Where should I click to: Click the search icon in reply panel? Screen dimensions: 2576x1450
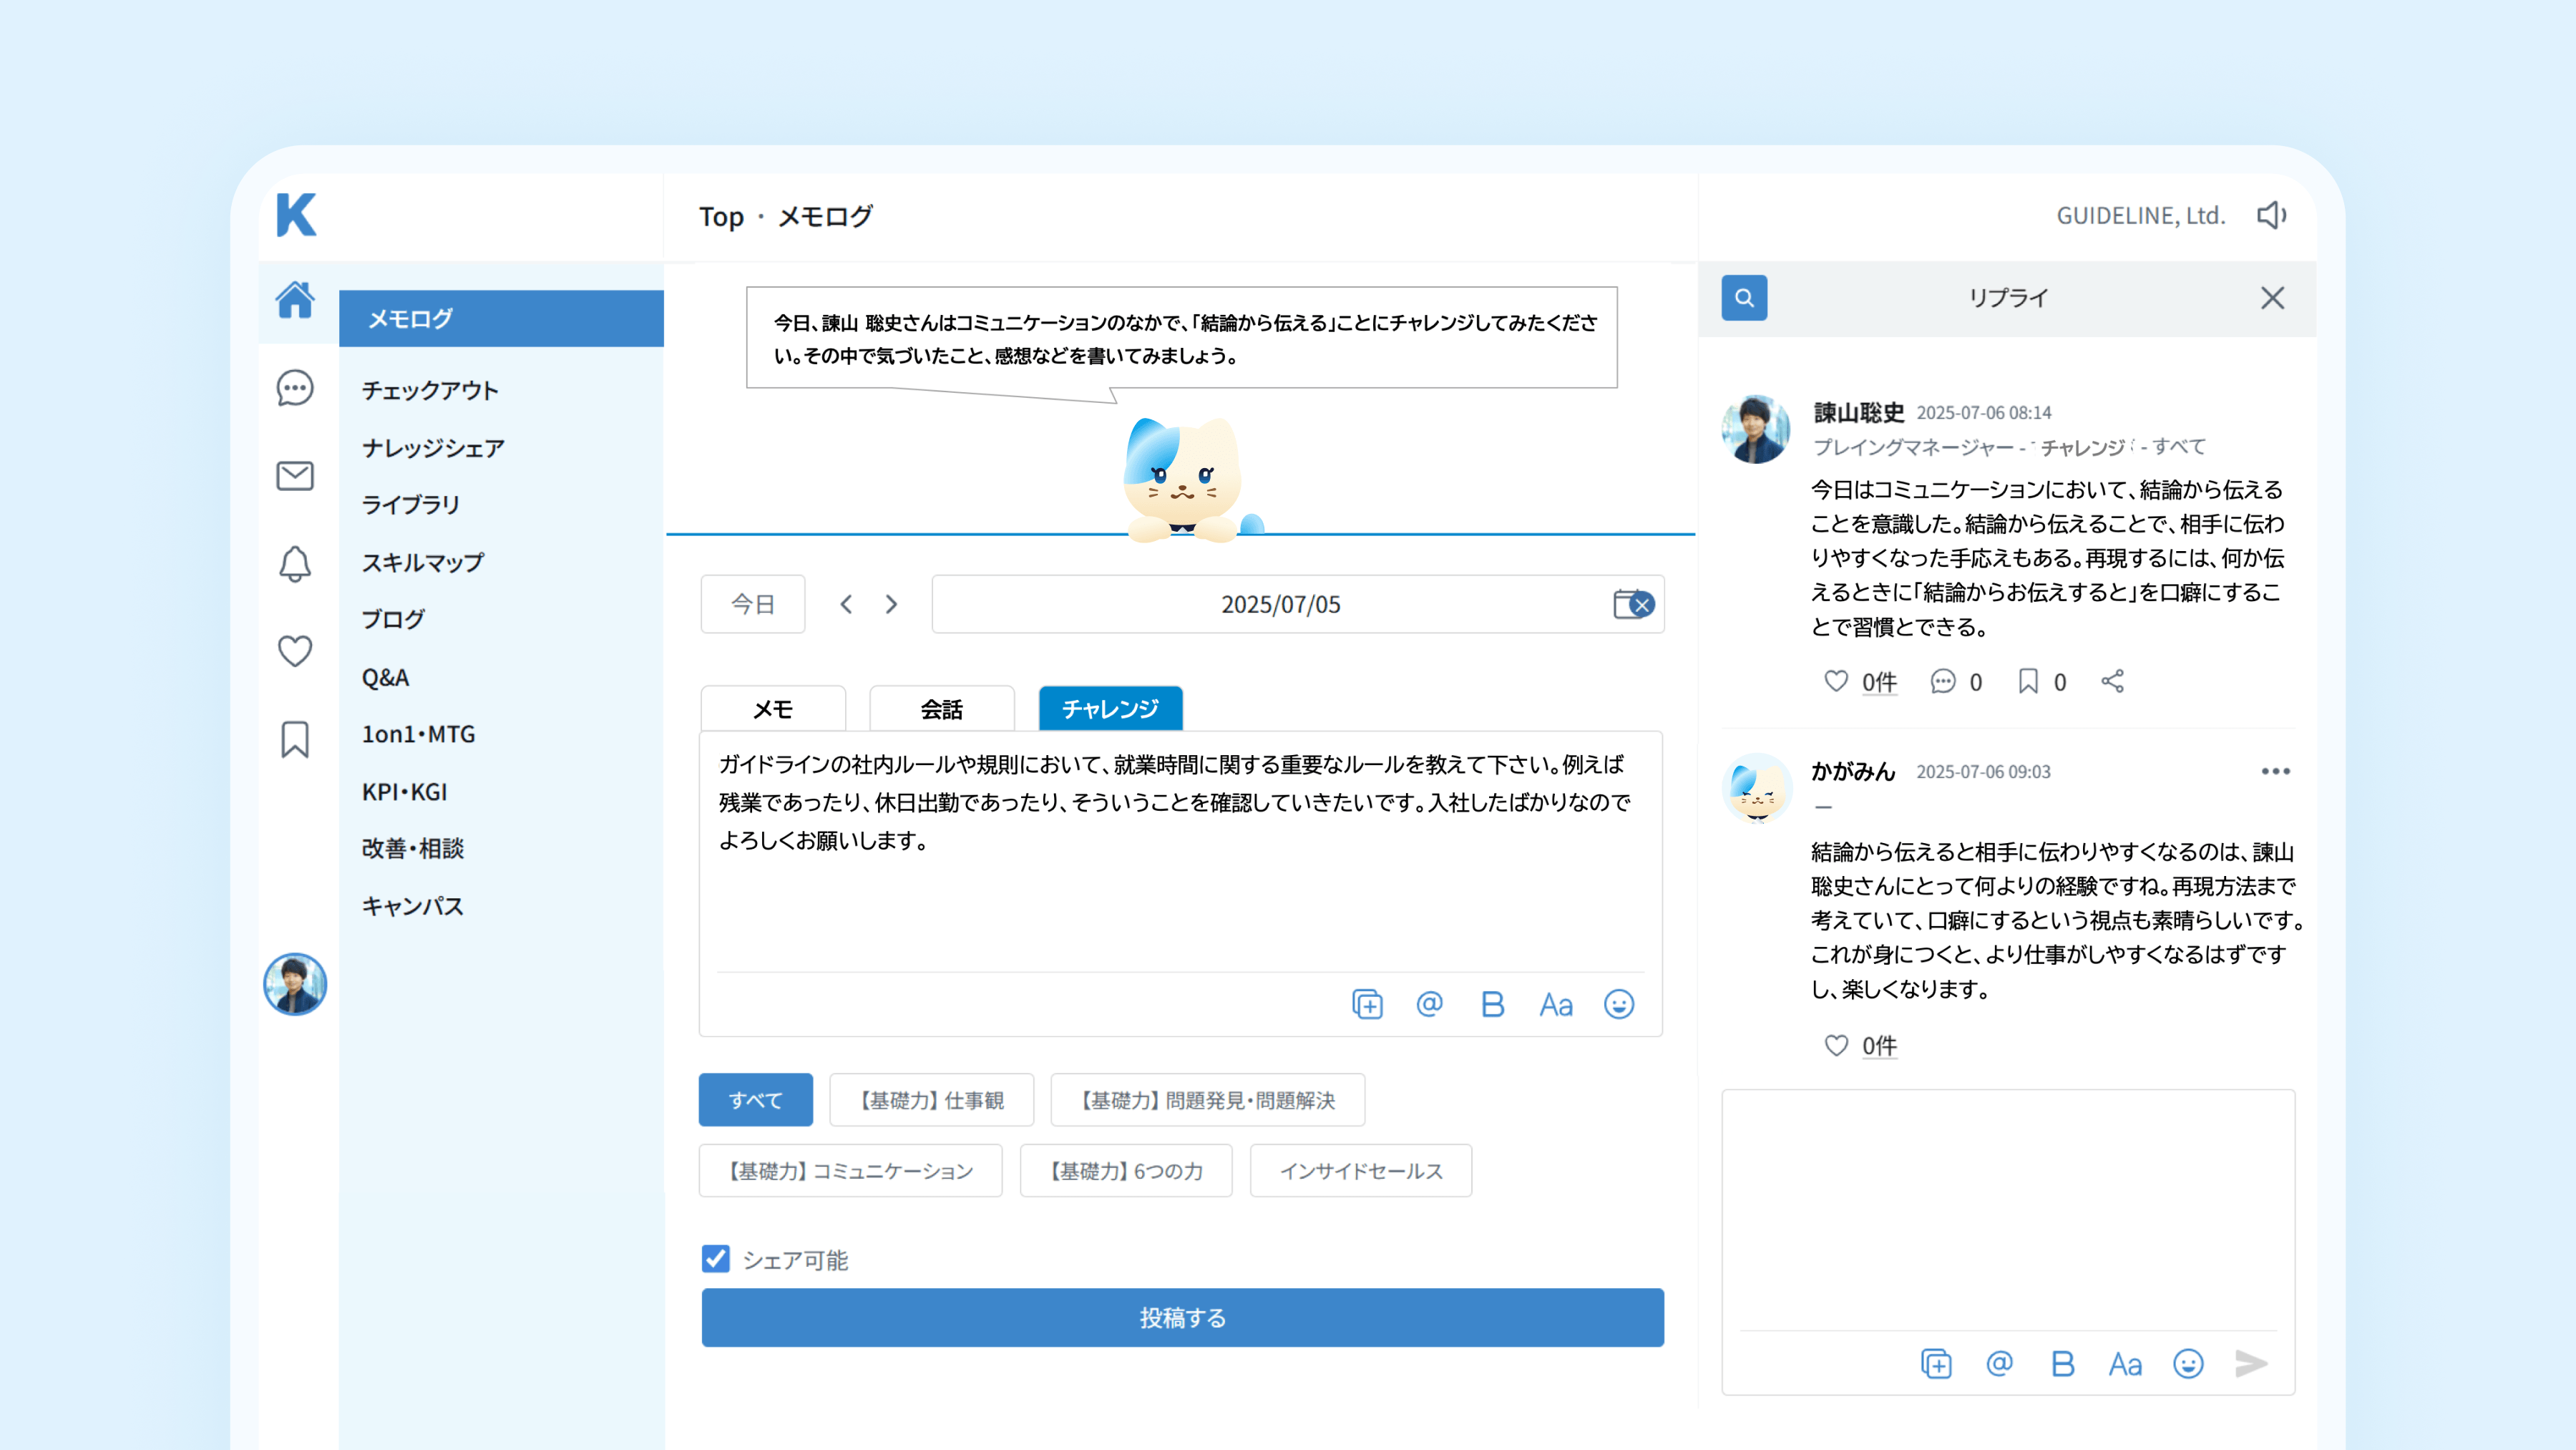click(x=1744, y=298)
